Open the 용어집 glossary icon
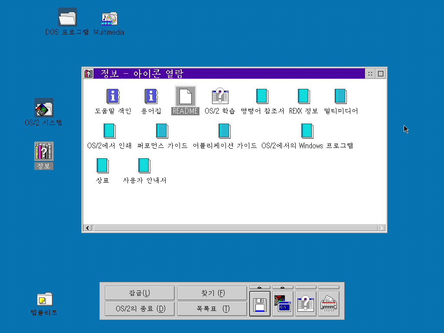This screenshot has width=444, height=333. click(151, 96)
